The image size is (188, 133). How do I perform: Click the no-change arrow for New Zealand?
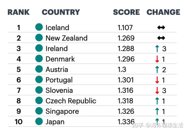click(x=161, y=38)
